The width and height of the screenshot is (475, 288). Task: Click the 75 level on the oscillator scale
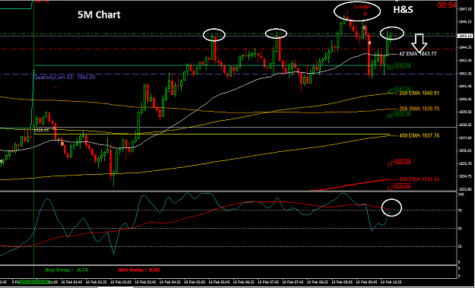coord(460,210)
